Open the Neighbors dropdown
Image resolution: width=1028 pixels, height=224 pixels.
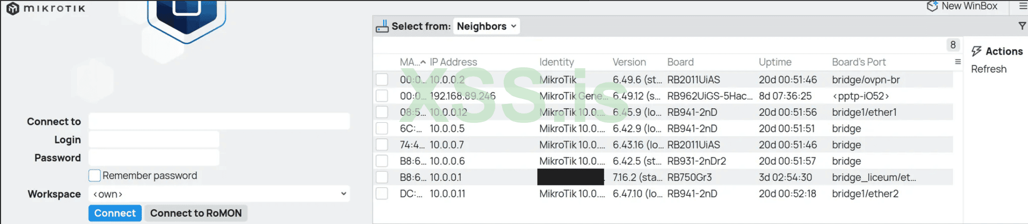coord(486,26)
